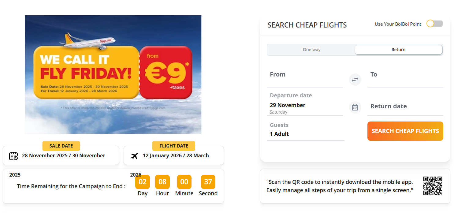Click the SALE DATE yellow label
The height and width of the screenshot is (213, 454).
(x=61, y=146)
